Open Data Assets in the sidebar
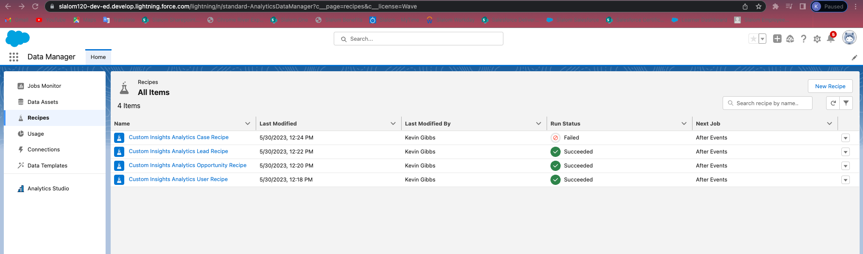This screenshot has width=863, height=254. click(x=55, y=102)
